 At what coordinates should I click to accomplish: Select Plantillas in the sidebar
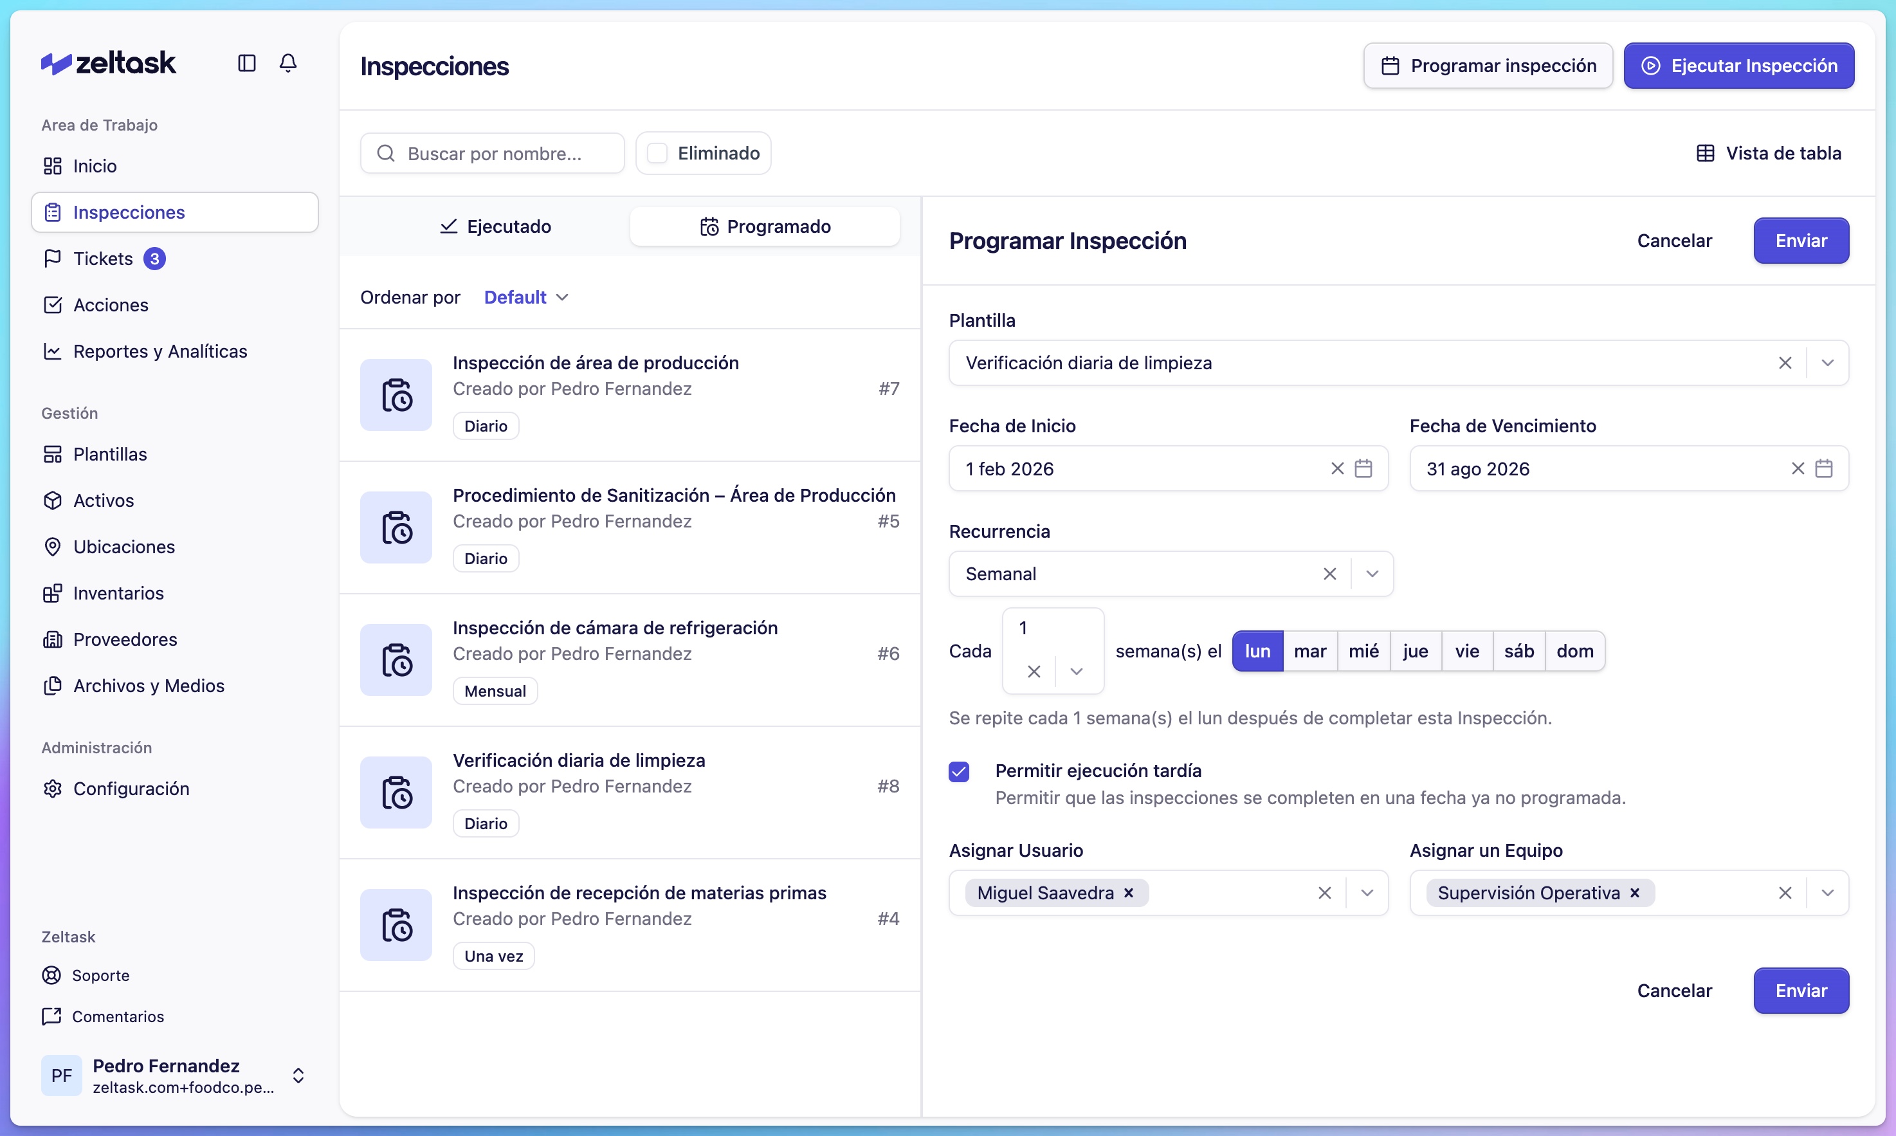[x=109, y=454]
